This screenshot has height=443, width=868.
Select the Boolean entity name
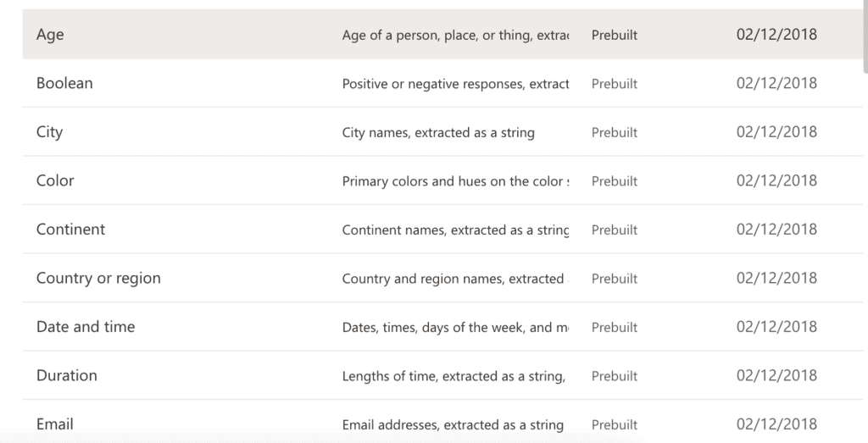click(x=64, y=83)
